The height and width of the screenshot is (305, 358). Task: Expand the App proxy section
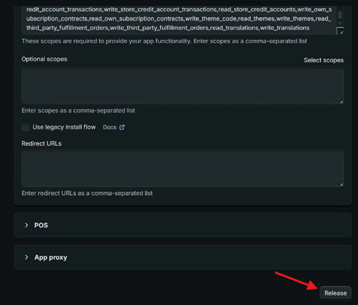(x=51, y=257)
